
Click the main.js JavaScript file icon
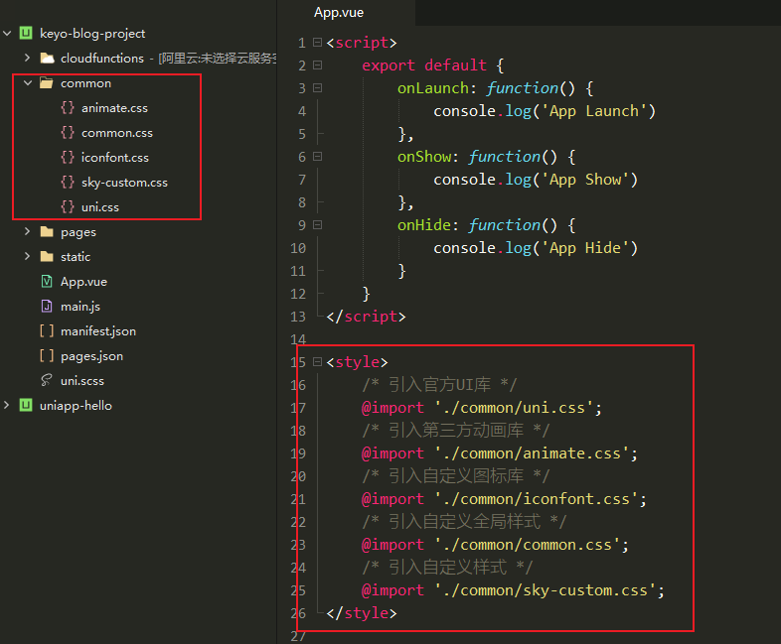click(47, 307)
